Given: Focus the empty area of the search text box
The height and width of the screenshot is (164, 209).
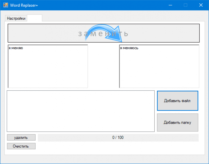Looking at the screenshot, I should tap(48, 69).
